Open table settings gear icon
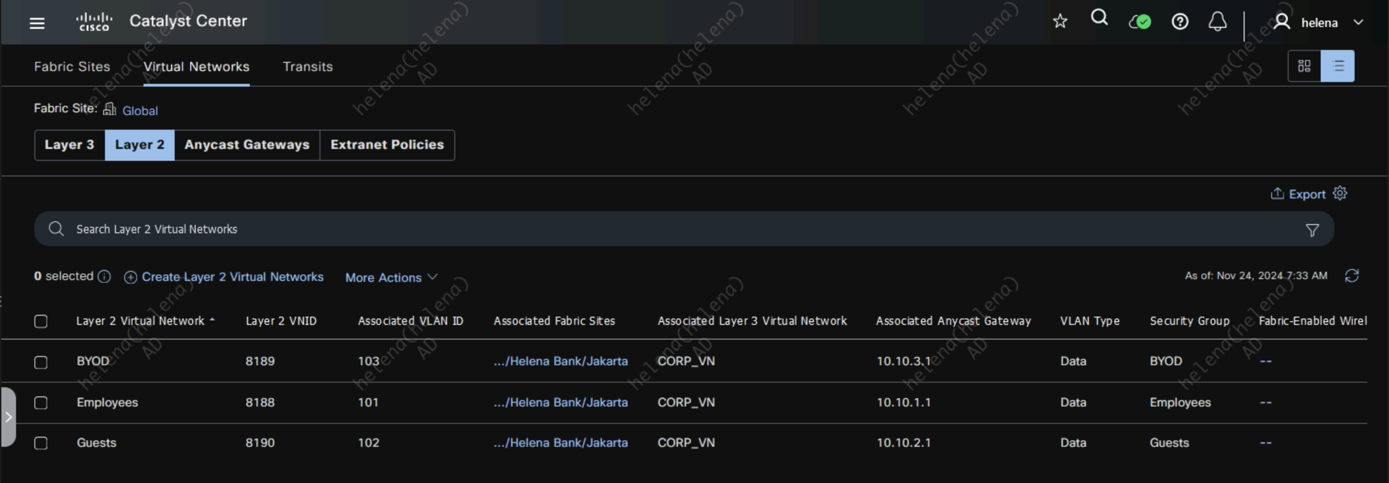Image resolution: width=1389 pixels, height=483 pixels. (1340, 193)
